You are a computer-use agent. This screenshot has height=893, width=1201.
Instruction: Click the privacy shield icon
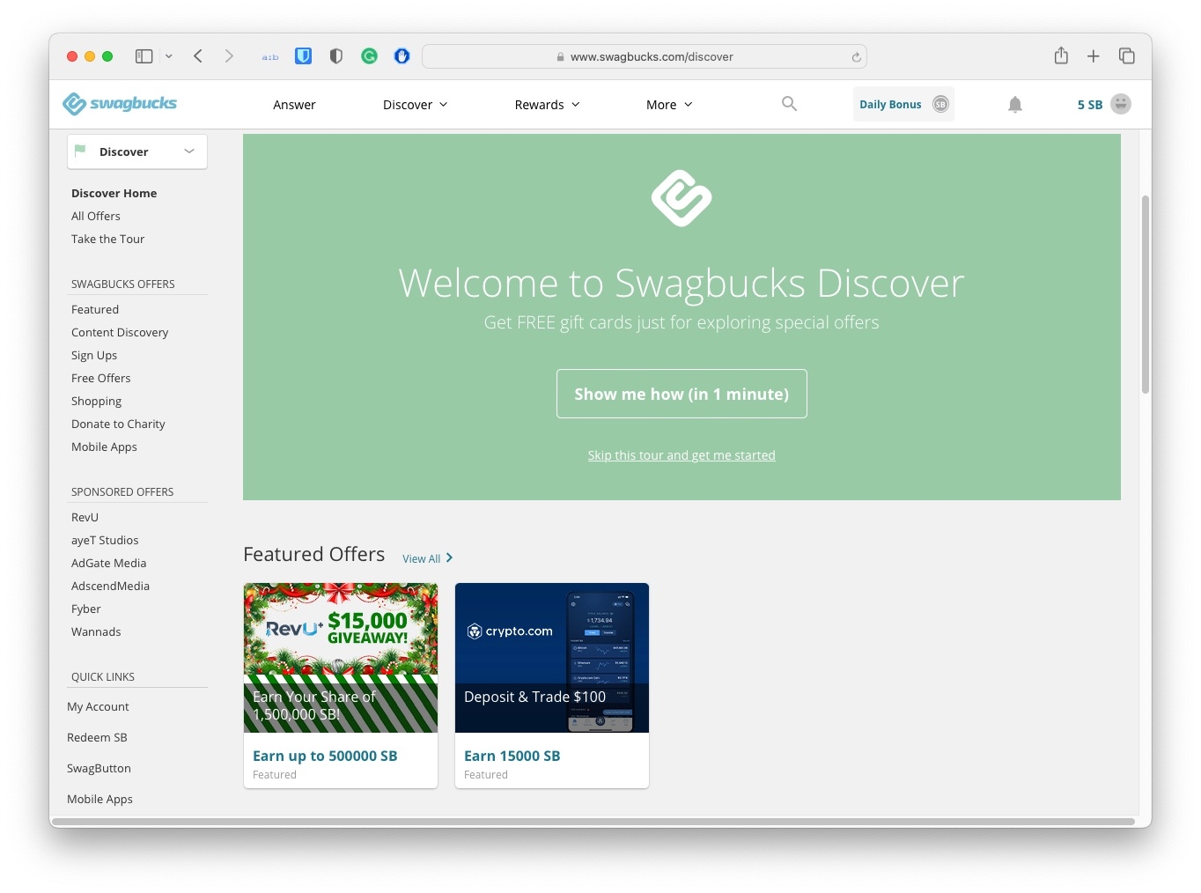click(335, 56)
